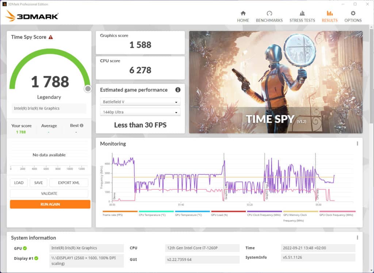Screen dimensions: 374x273
Task: Click the Legendary rating label
Action: tap(49, 97)
